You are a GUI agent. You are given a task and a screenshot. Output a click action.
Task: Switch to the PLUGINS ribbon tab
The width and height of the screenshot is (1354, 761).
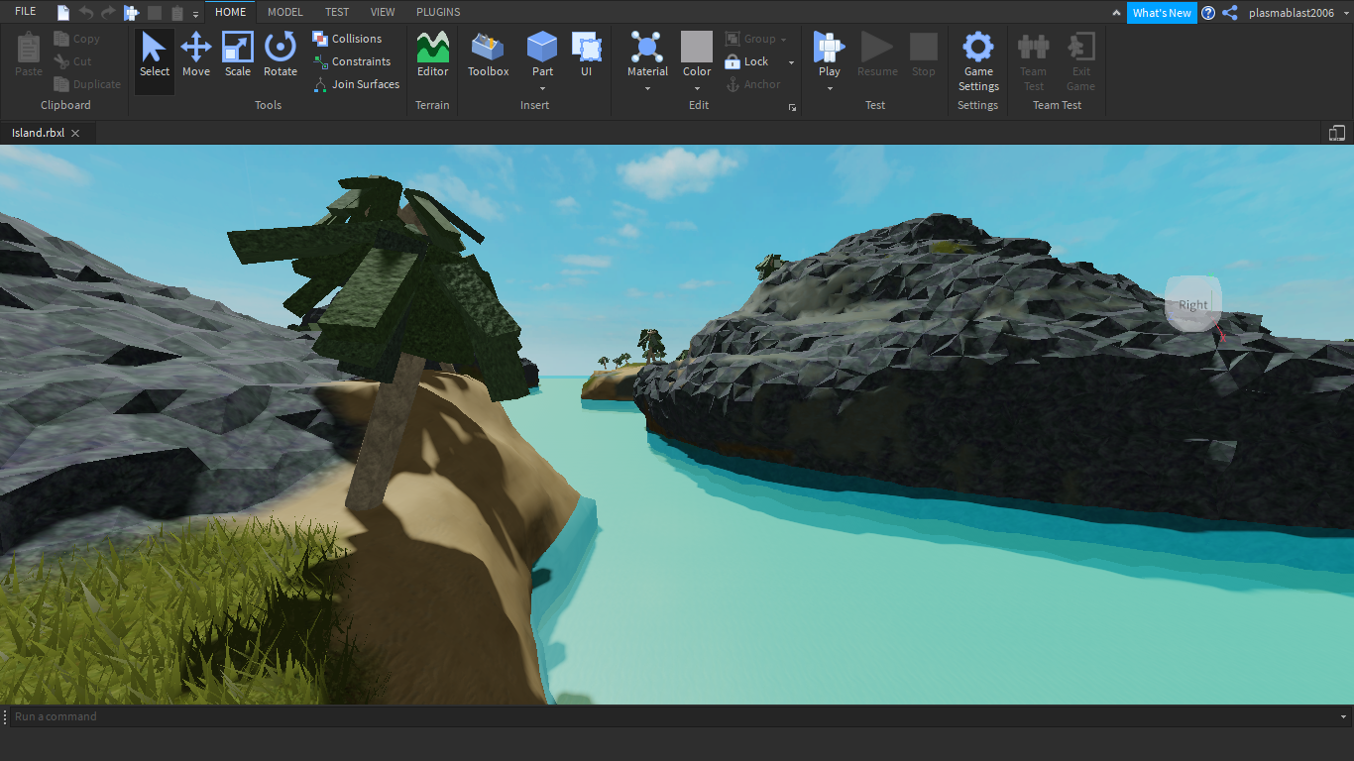point(438,12)
